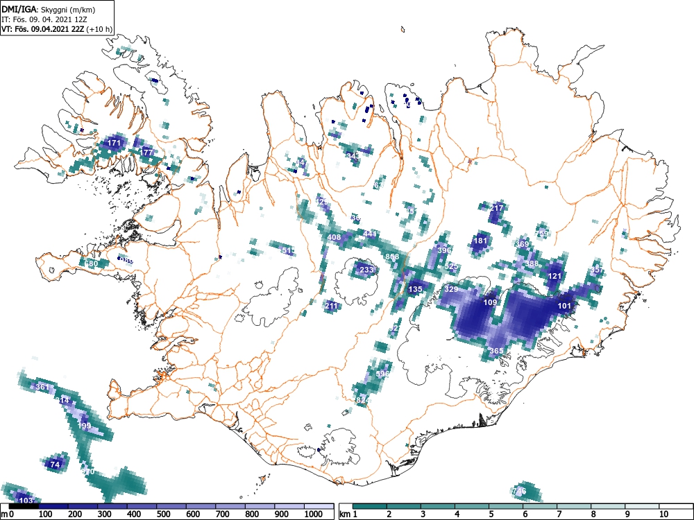The width and height of the screenshot is (694, 520).
Task: Click the 680 value label on Snæfellsnes
Action: 91,263
